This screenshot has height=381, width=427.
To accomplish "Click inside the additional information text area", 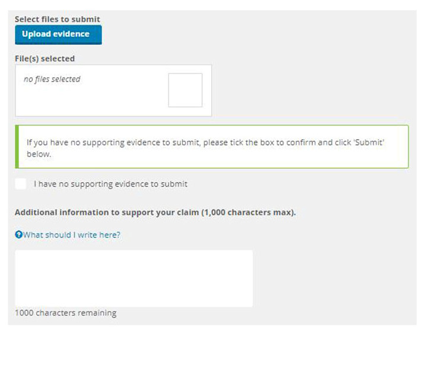I will click(133, 278).
